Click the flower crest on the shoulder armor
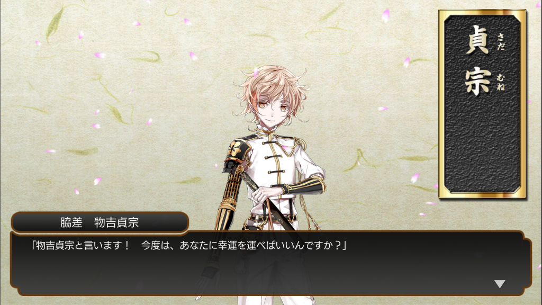This screenshot has height=305, width=542. tap(234, 148)
